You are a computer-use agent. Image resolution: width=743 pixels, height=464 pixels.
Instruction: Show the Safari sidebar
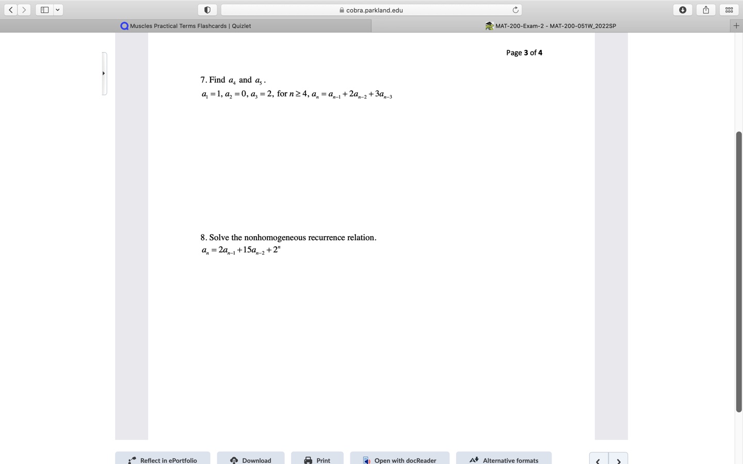coord(44,10)
